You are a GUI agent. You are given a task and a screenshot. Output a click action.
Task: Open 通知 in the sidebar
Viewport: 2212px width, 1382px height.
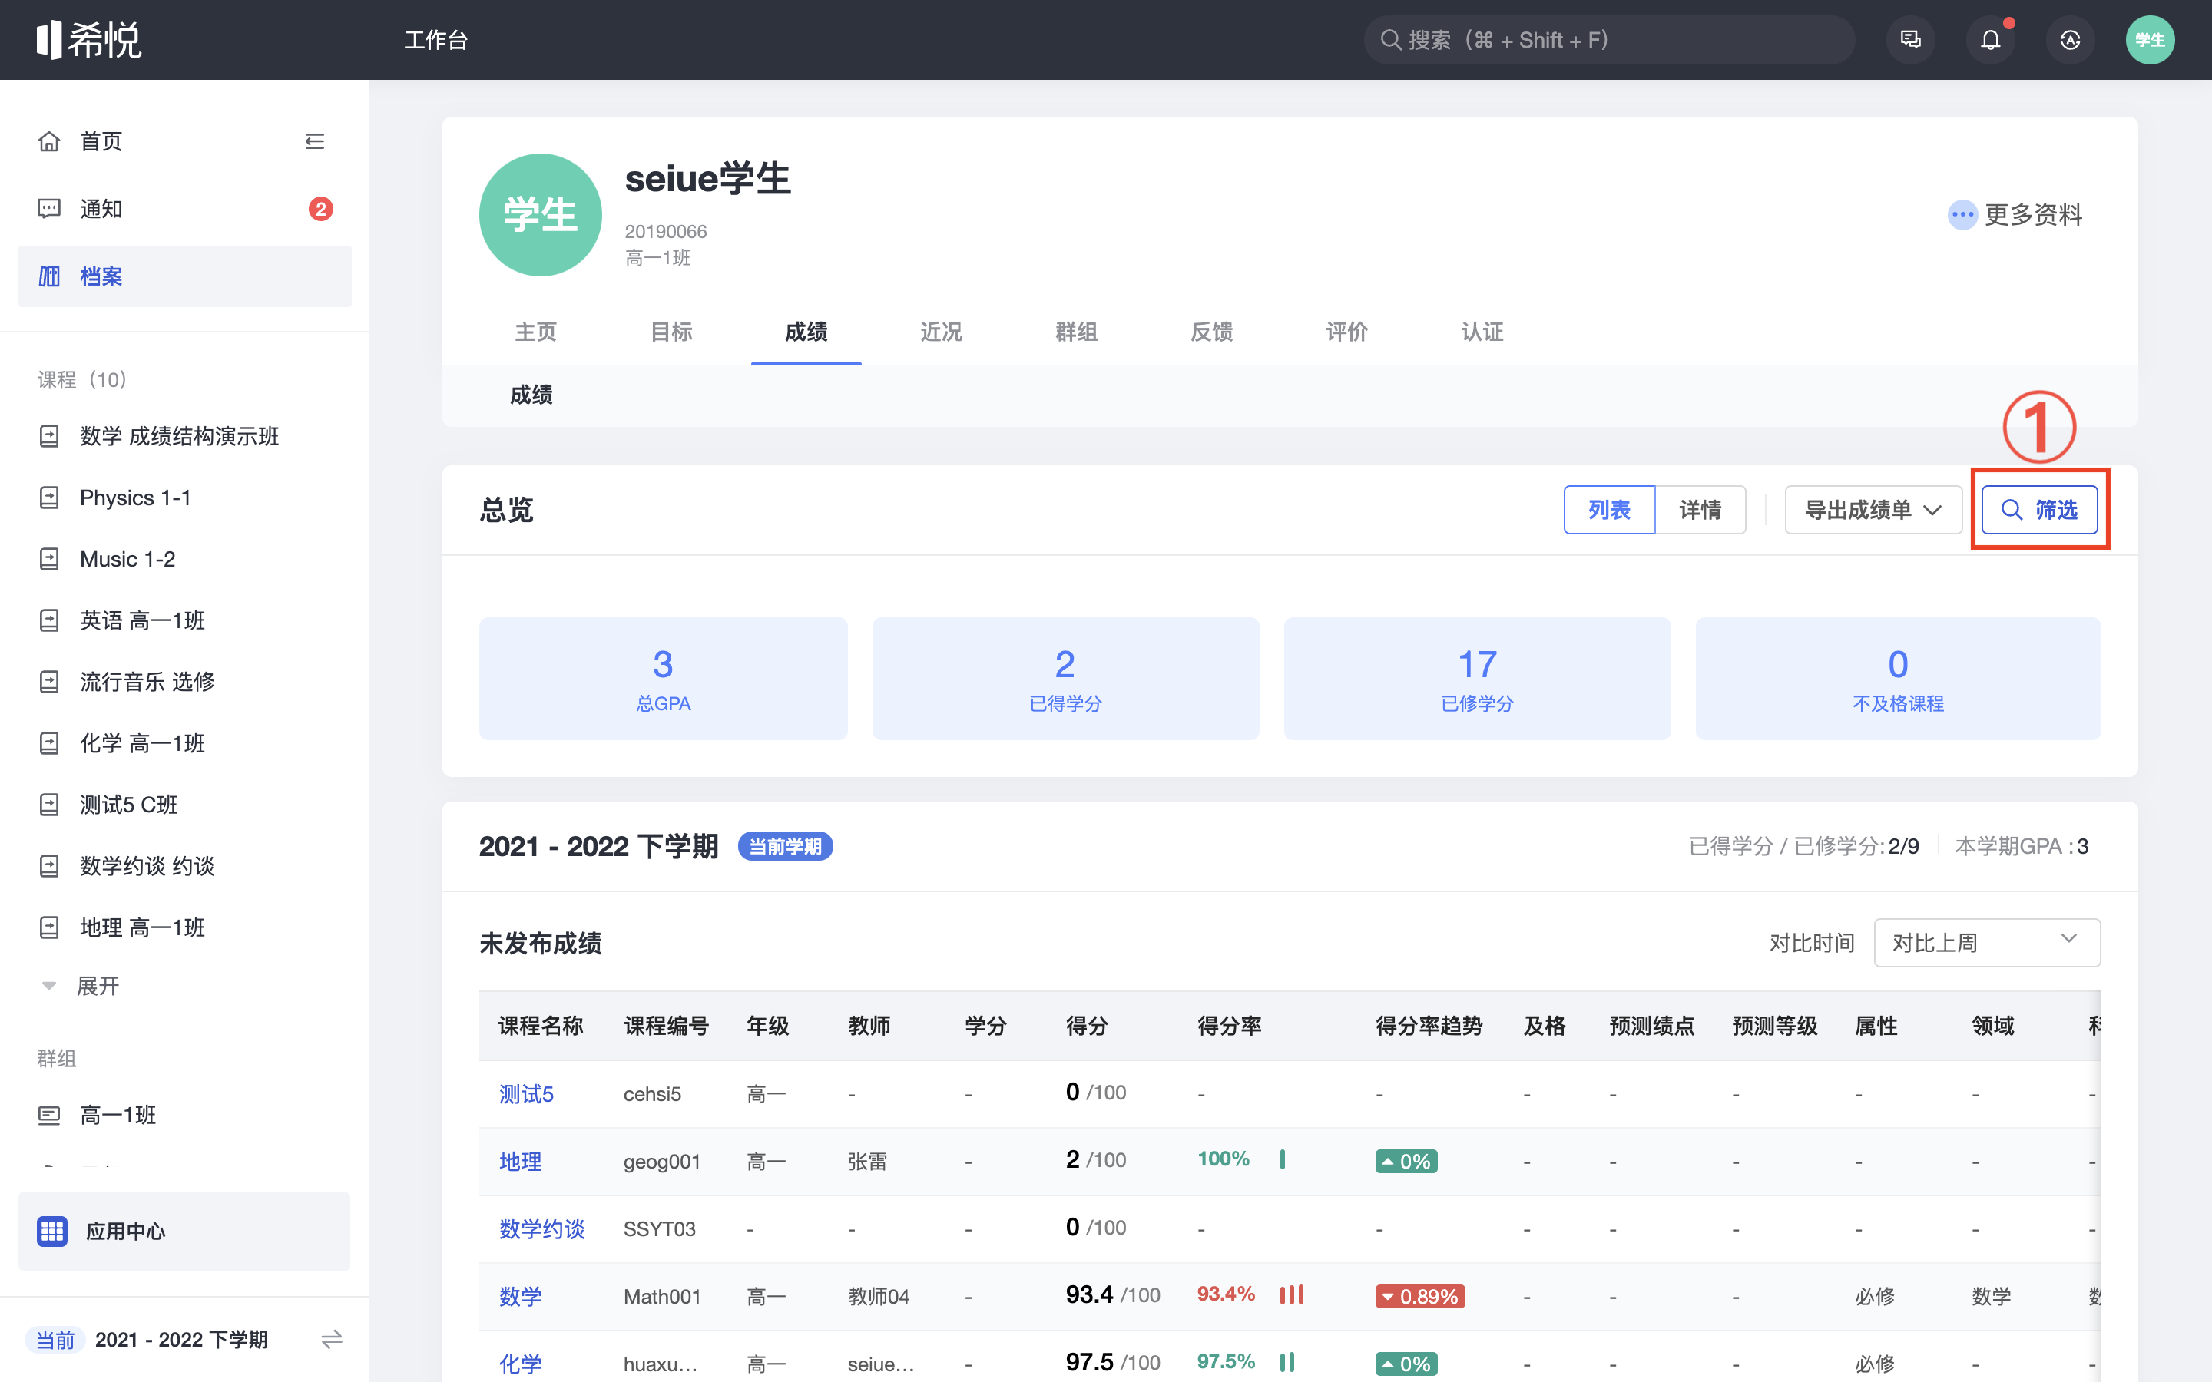click(184, 208)
